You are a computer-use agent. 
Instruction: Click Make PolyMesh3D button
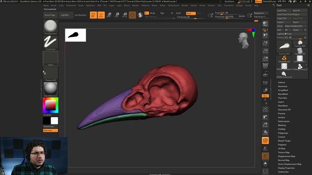[296, 26]
